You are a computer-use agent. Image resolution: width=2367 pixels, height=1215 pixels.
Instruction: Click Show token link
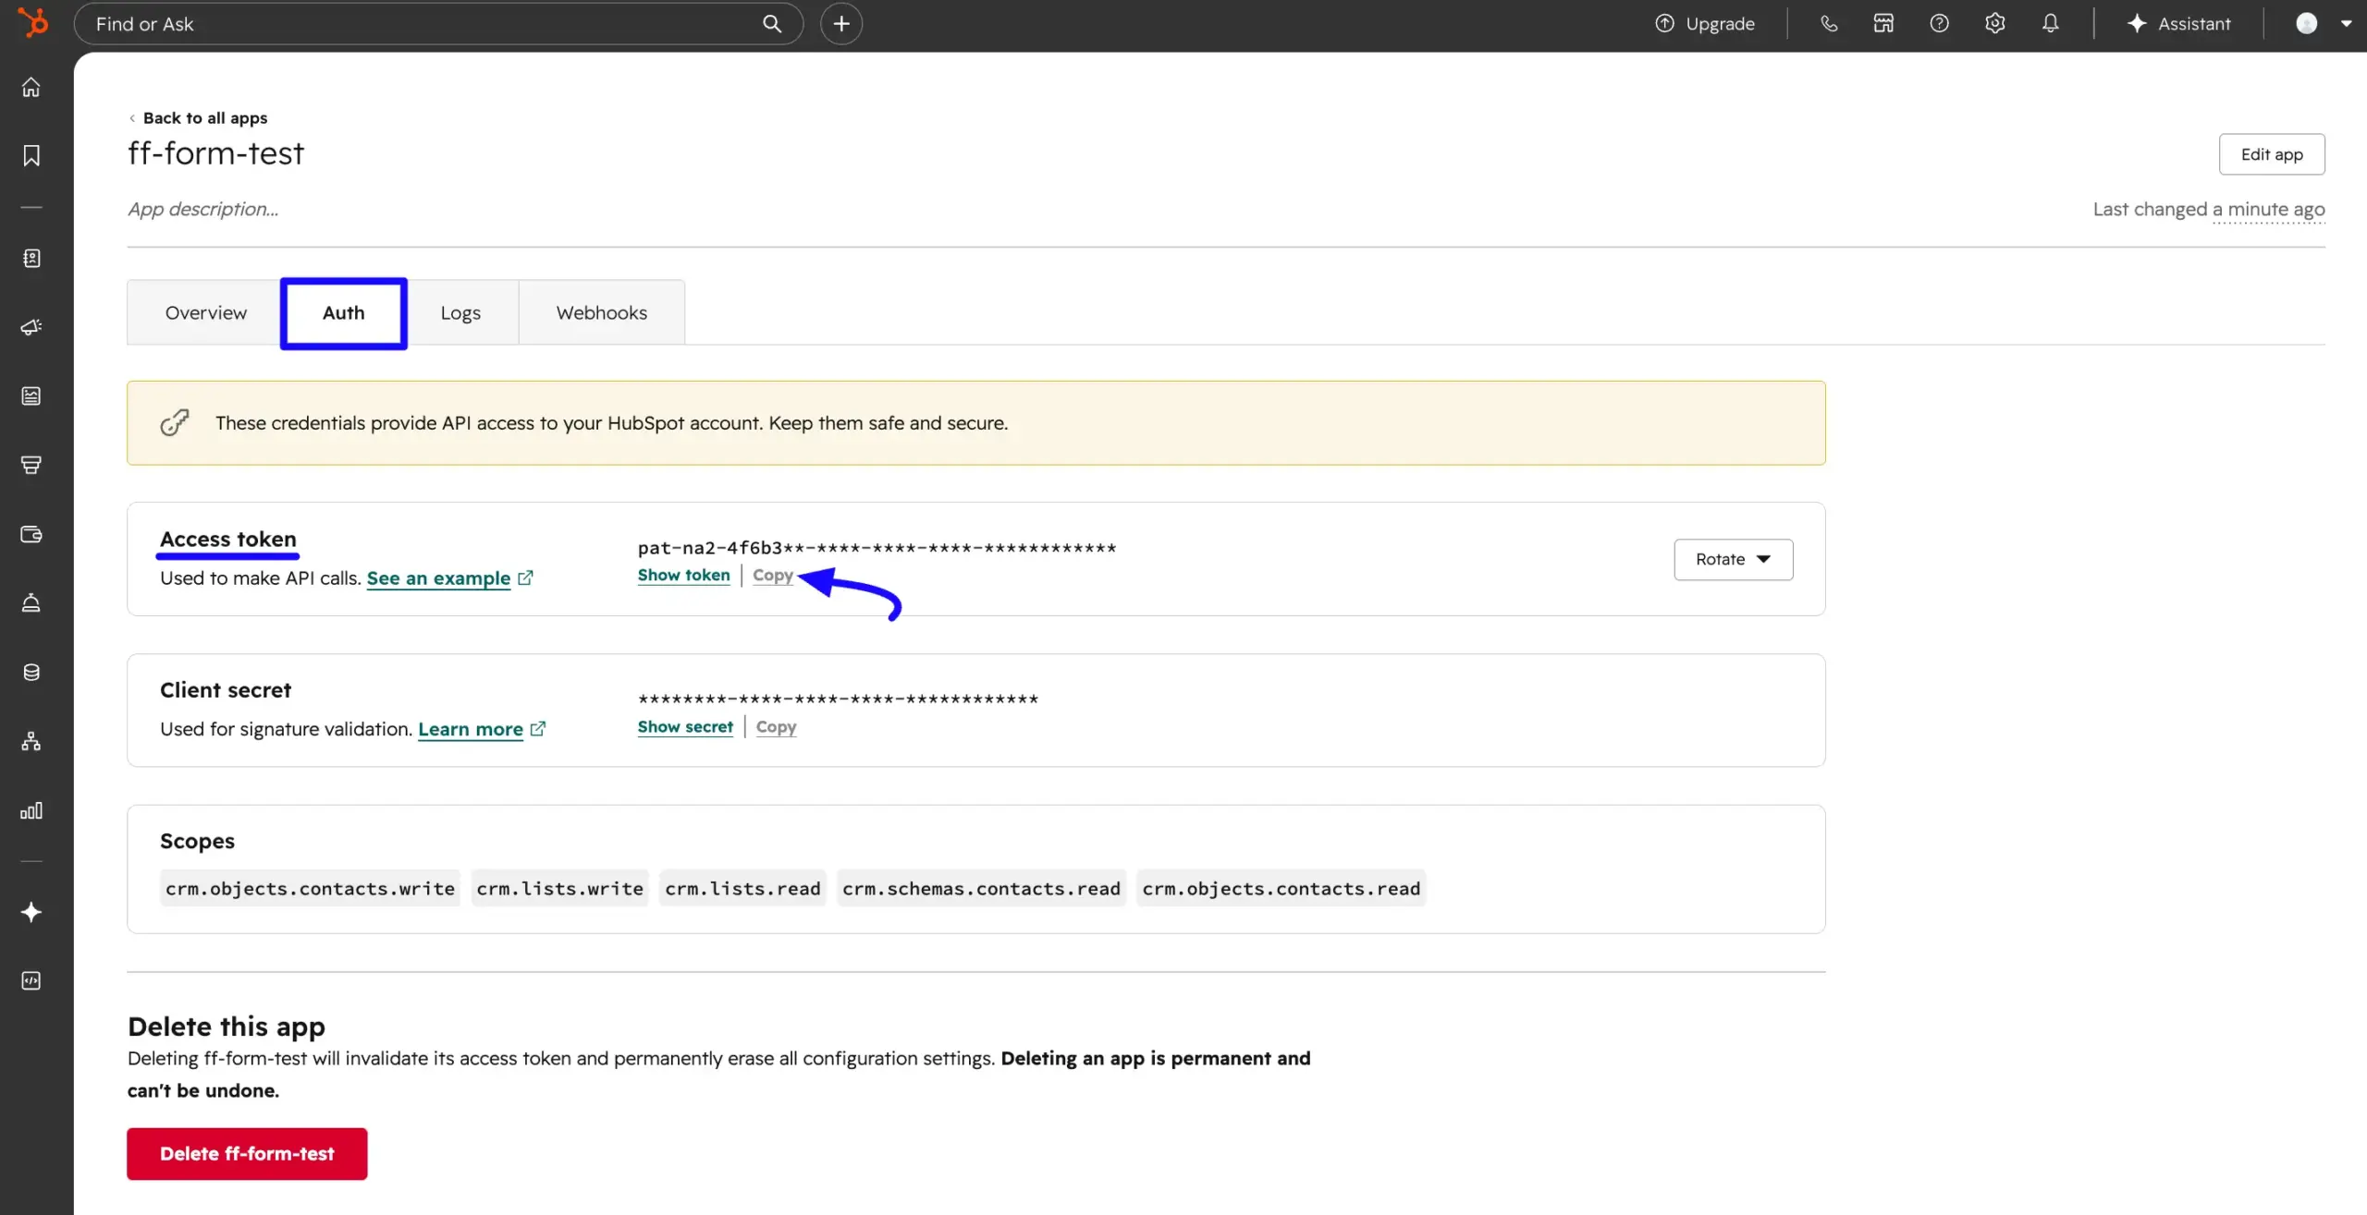683,575
